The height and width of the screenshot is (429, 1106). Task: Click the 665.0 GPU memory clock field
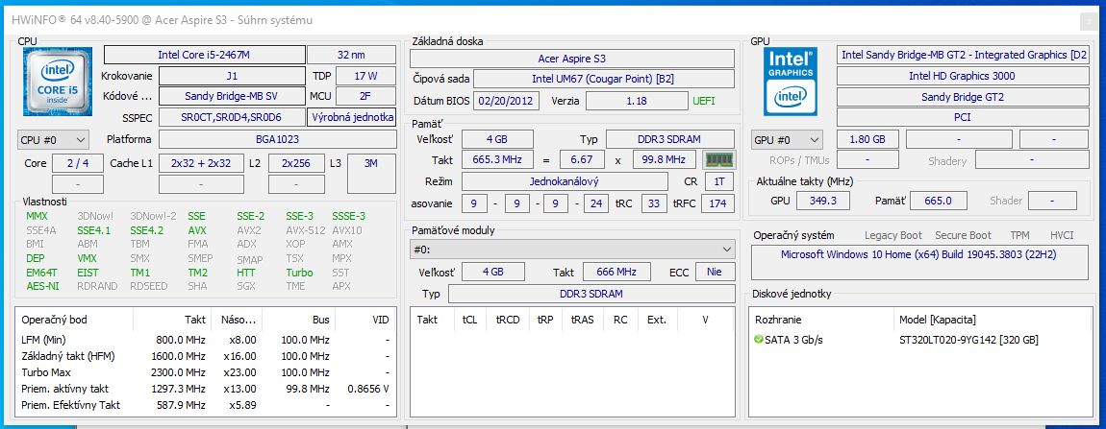click(938, 201)
